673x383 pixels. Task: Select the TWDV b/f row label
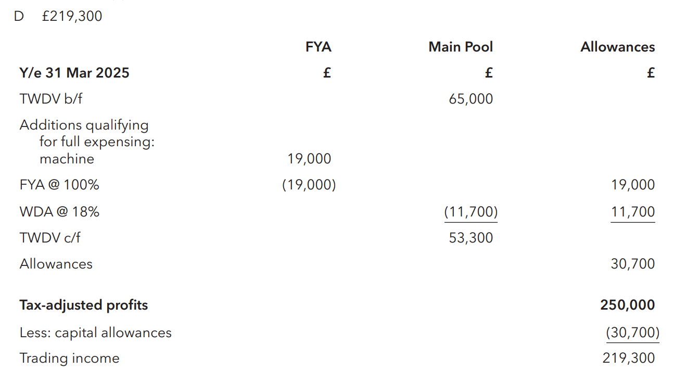(x=51, y=99)
